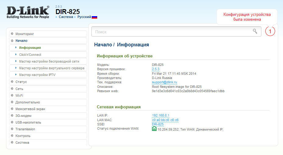Click the D-Link logo

[28, 12]
